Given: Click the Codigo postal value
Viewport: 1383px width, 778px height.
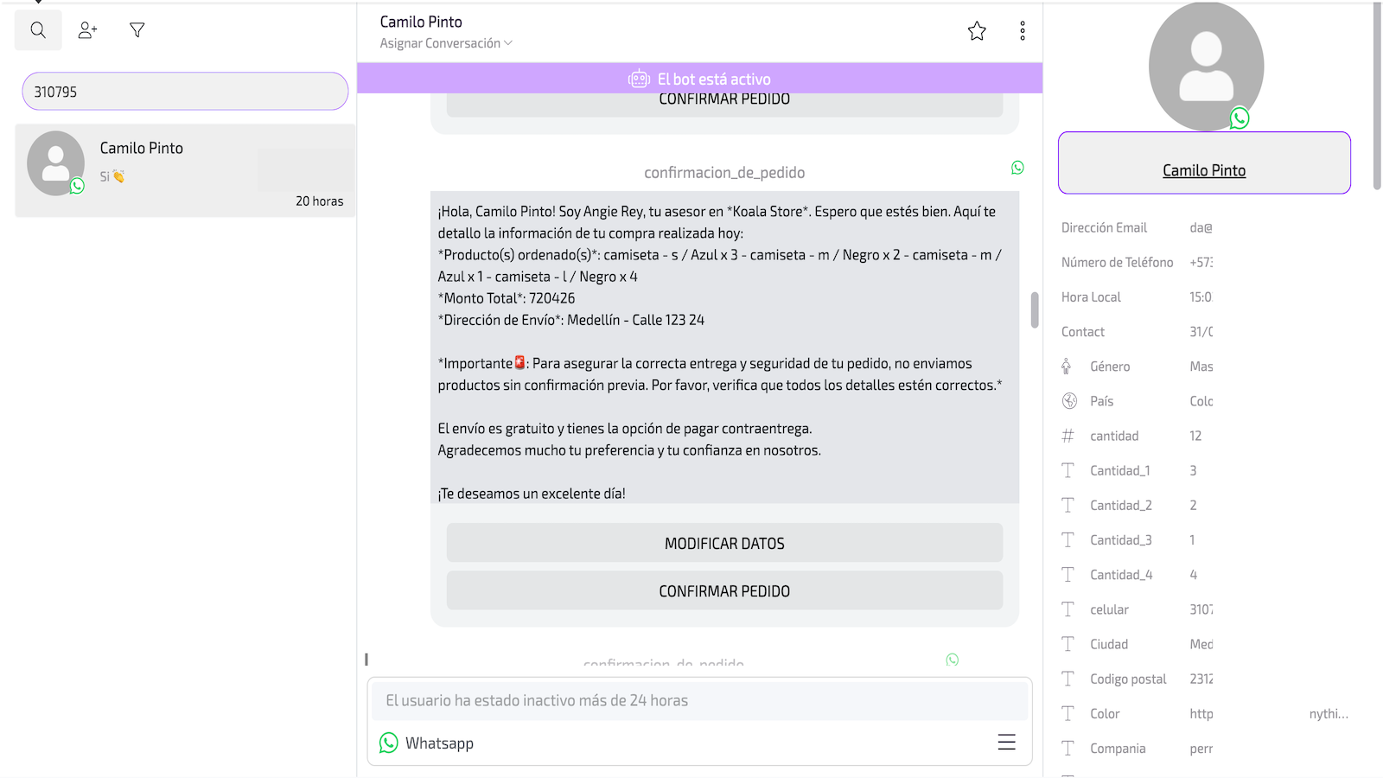Looking at the screenshot, I should point(1201,679).
